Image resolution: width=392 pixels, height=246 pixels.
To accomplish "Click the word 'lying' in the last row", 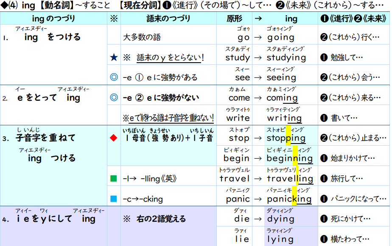I will pos(280,239).
